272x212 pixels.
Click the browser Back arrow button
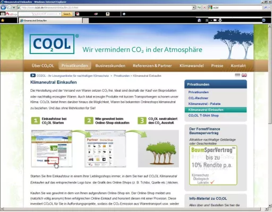tap(3, 7)
